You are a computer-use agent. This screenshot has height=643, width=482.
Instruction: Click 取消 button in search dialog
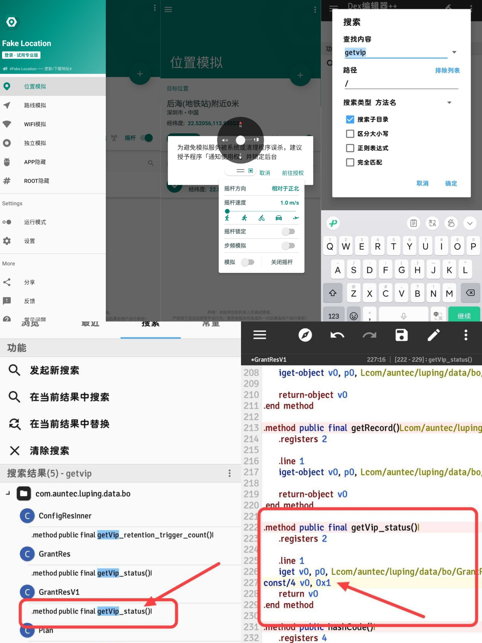pos(422,183)
